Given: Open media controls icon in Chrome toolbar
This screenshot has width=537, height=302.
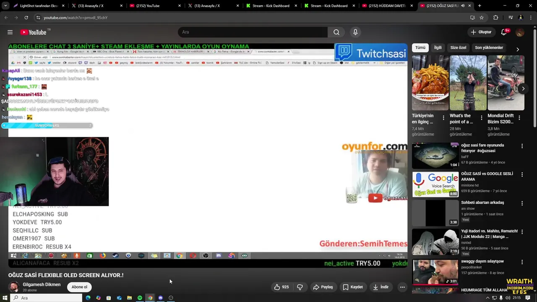Looking at the screenshot, I should coord(511,18).
